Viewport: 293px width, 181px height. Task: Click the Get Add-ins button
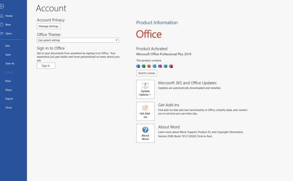pos(145,111)
